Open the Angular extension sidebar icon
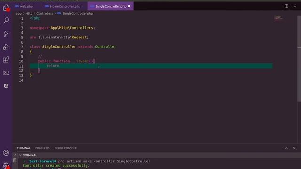 [6, 86]
